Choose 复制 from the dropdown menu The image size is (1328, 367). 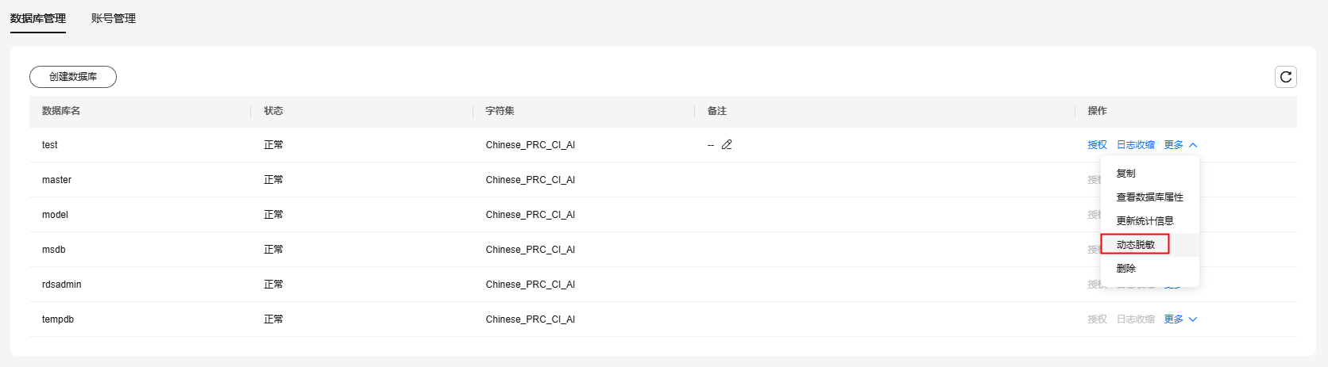[1126, 174]
